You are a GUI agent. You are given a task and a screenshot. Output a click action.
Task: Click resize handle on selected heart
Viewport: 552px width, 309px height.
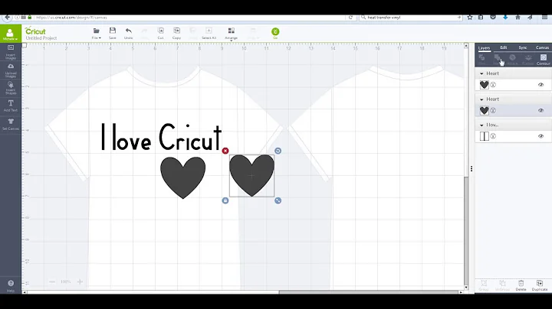[x=278, y=200]
